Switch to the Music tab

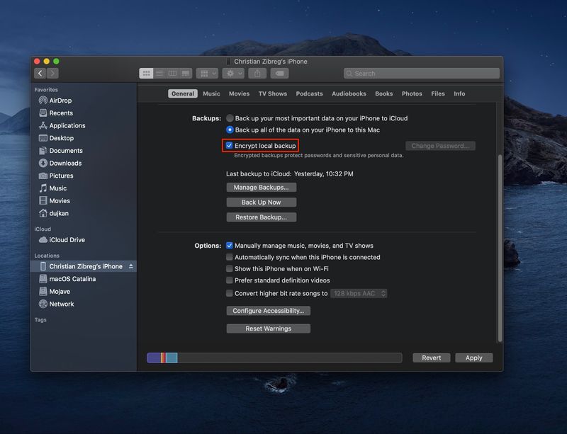click(211, 93)
